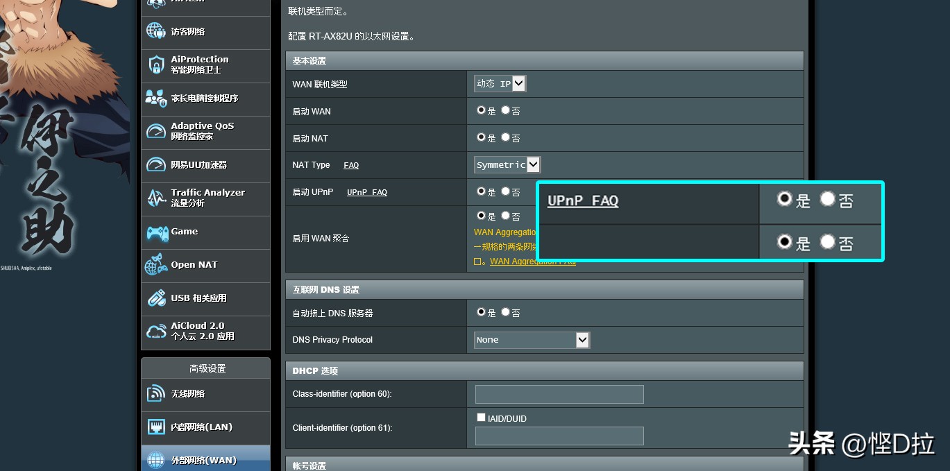Focus the Client-identifier (option 61) field

[559, 436]
